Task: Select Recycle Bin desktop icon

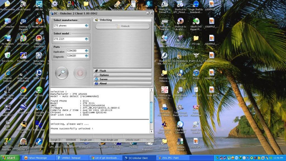Action: pyautogui.click(x=8, y=57)
